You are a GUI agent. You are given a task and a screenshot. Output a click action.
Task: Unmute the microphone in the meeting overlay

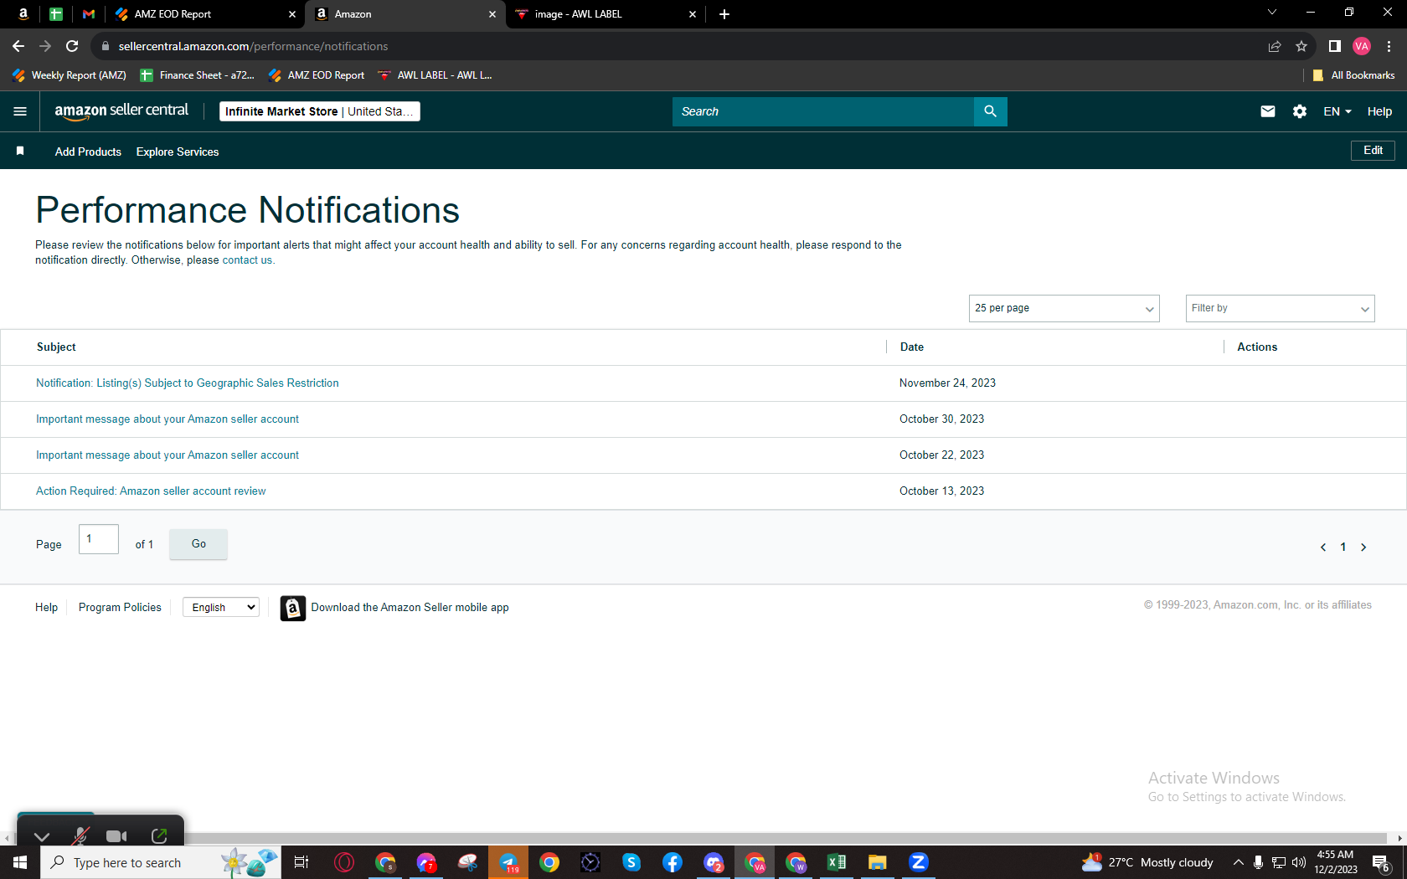(80, 835)
